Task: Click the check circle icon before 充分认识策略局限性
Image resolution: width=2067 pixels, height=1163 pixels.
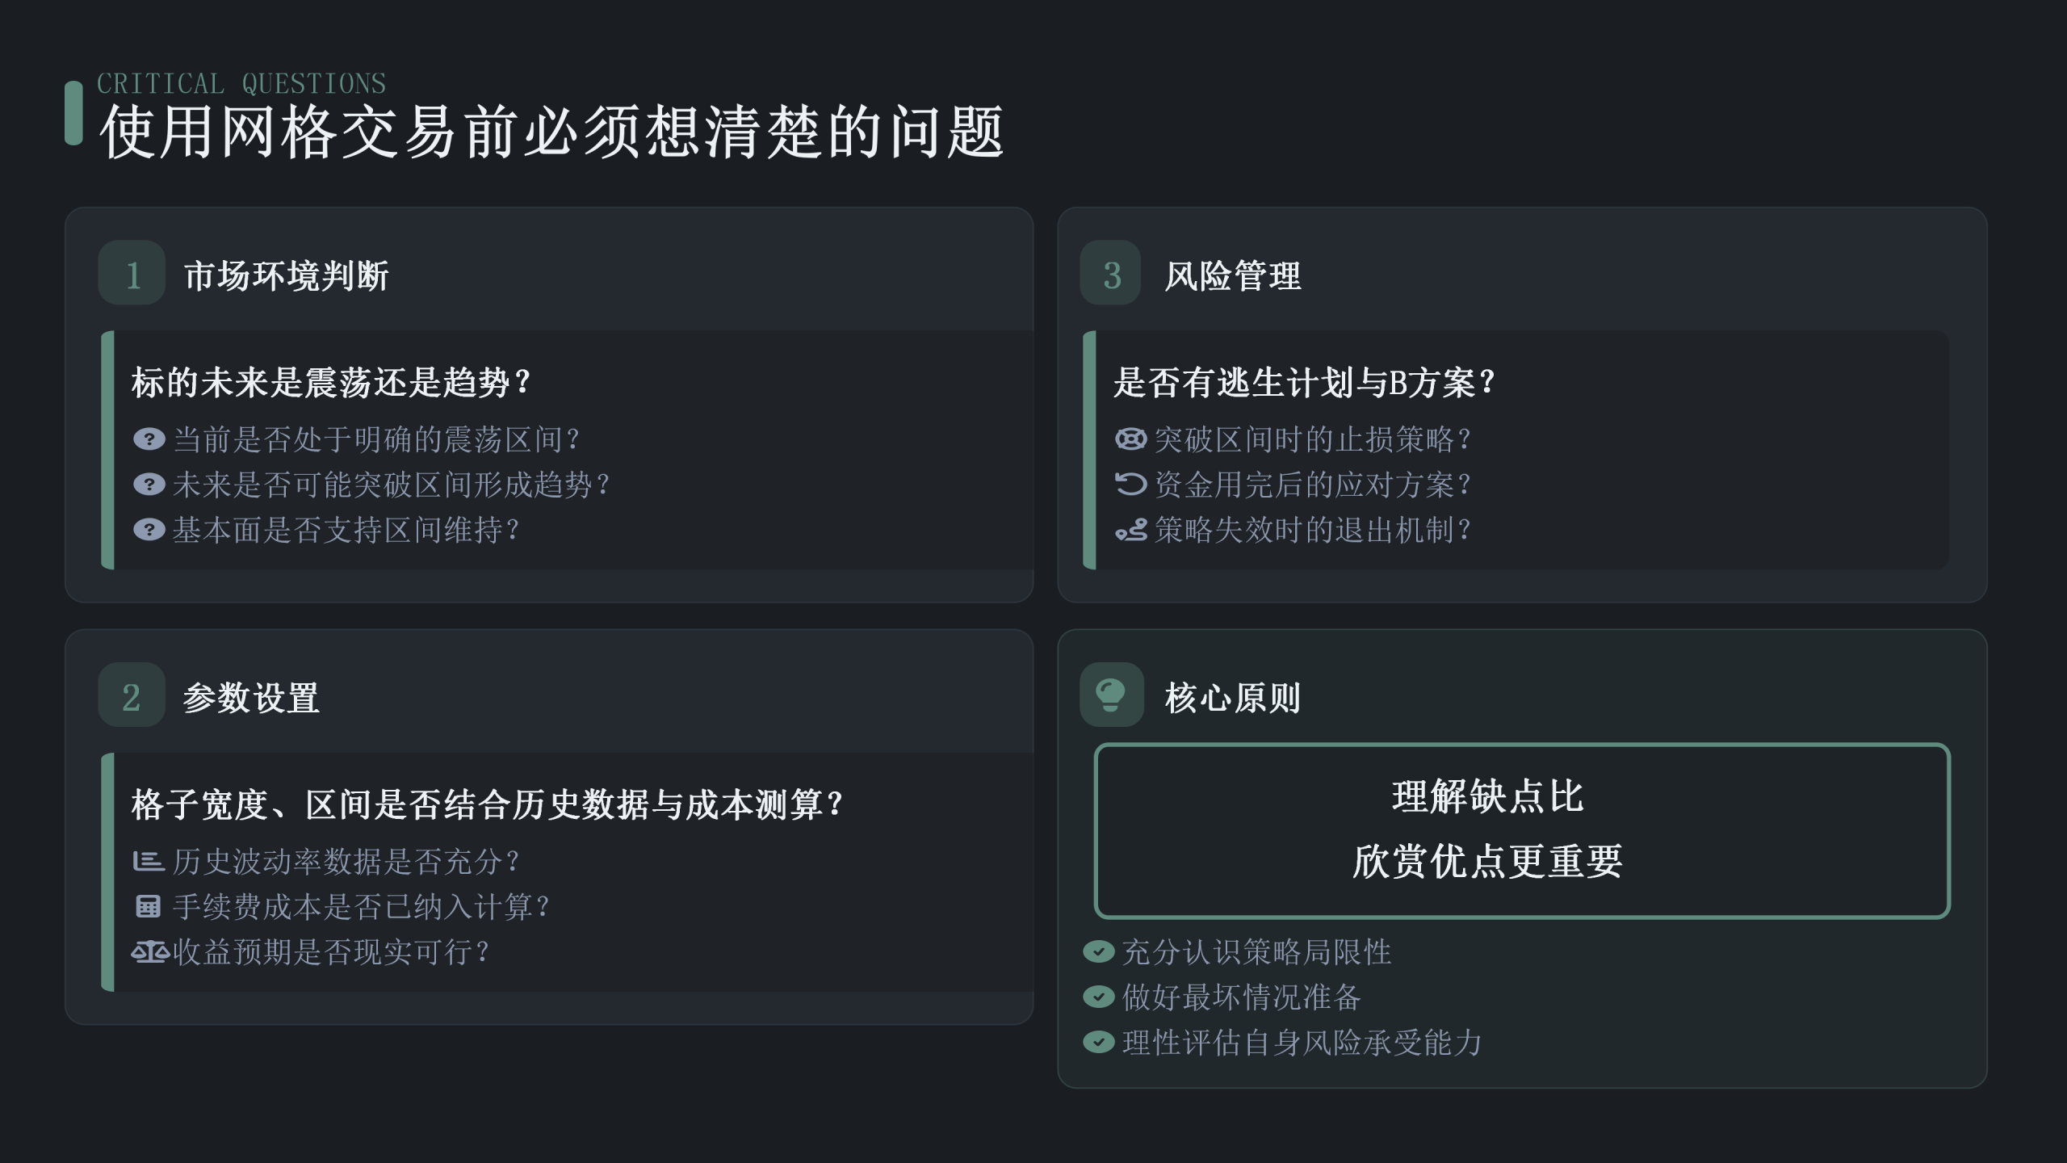Action: coord(1098,951)
